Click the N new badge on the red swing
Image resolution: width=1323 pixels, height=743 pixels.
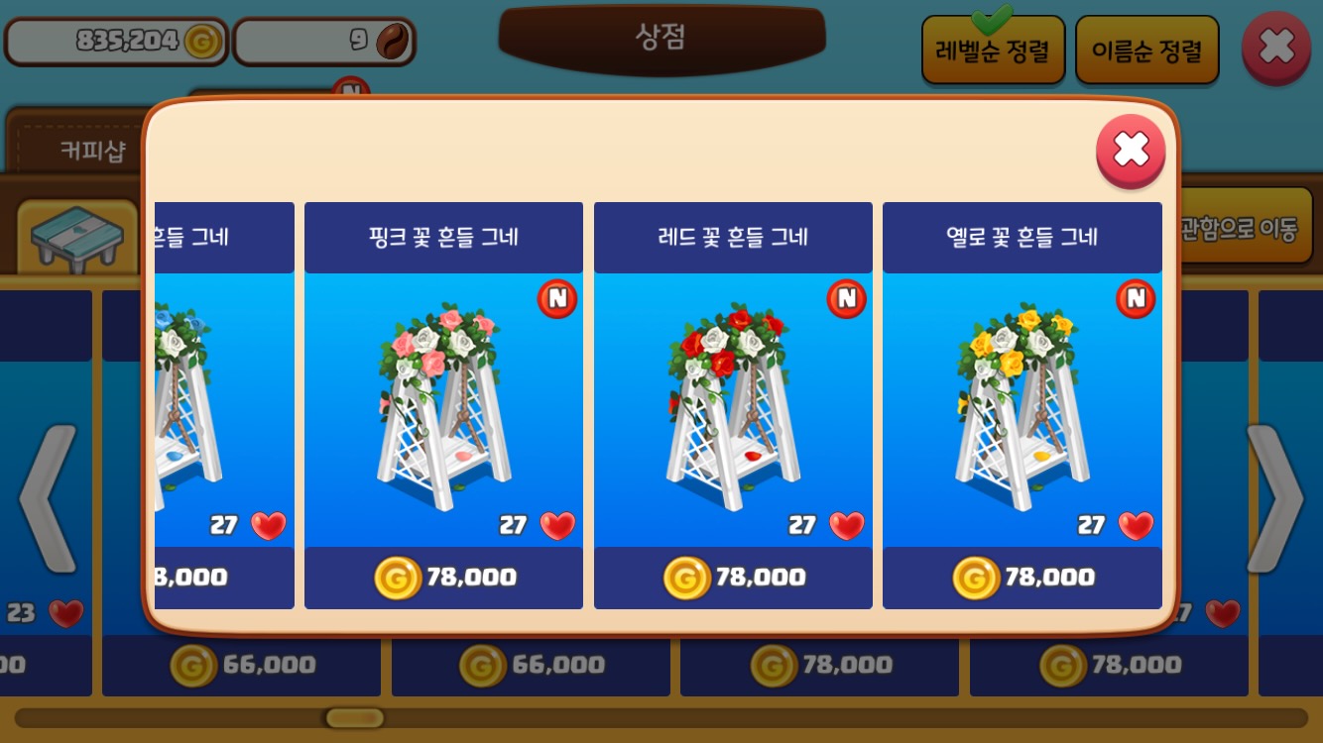pyautogui.click(x=846, y=298)
